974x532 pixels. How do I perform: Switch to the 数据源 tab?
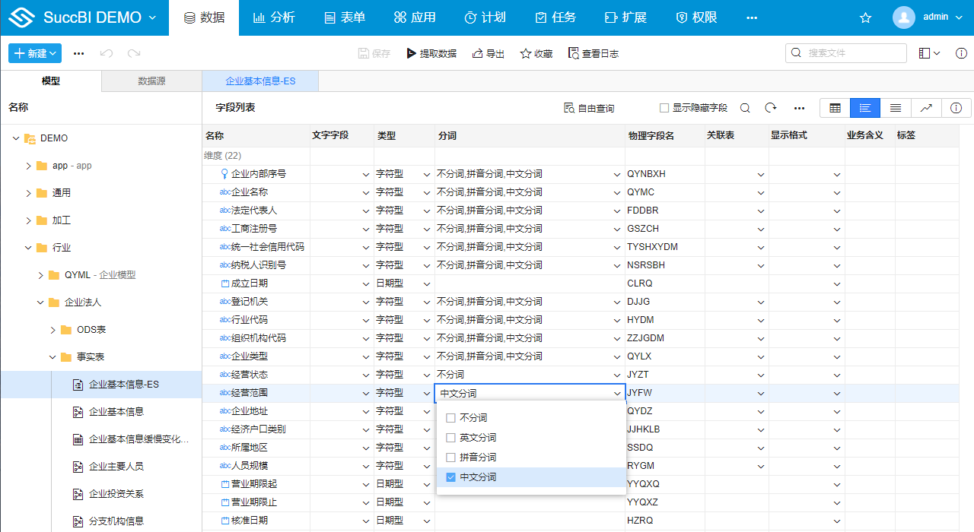click(151, 81)
